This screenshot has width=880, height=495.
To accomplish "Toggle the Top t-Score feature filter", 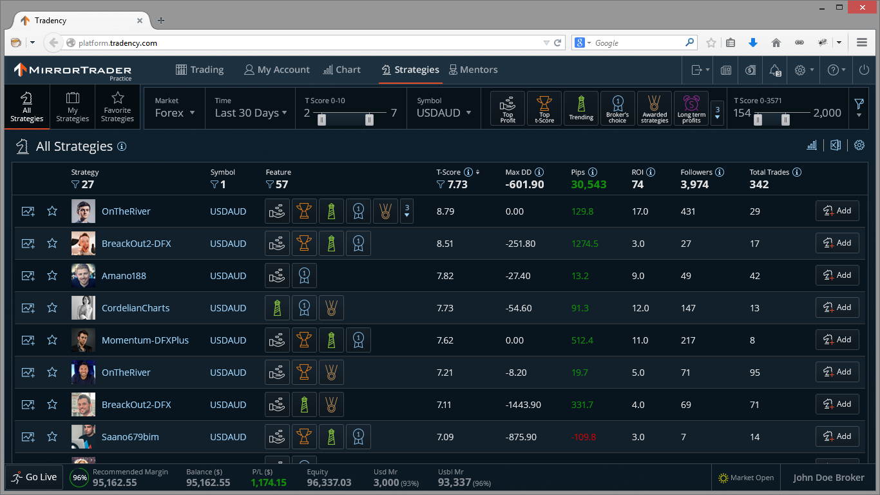I will 544,108.
